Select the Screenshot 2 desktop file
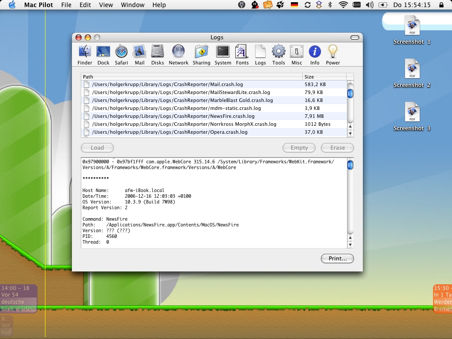The width and height of the screenshot is (452, 339). [412, 74]
